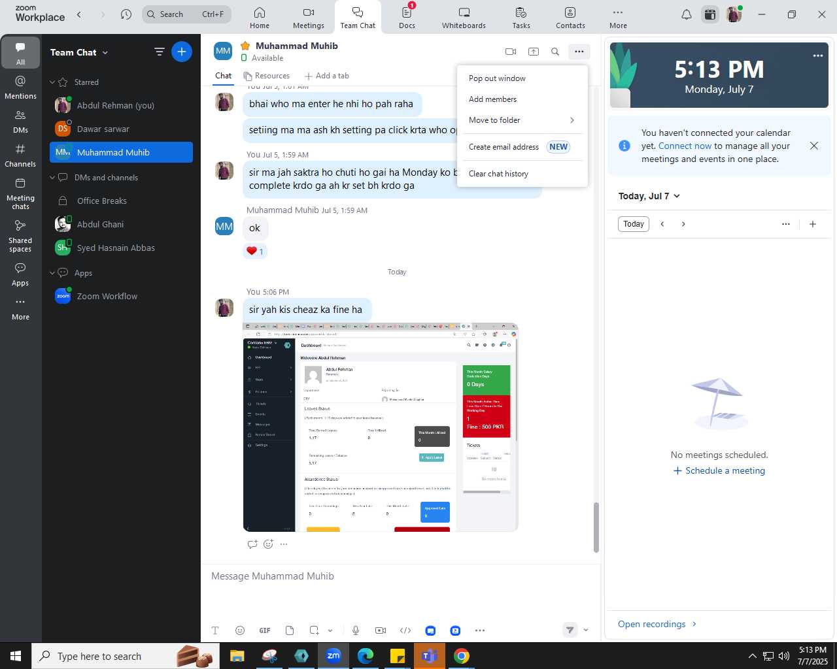Choose Create email address option

(522, 147)
